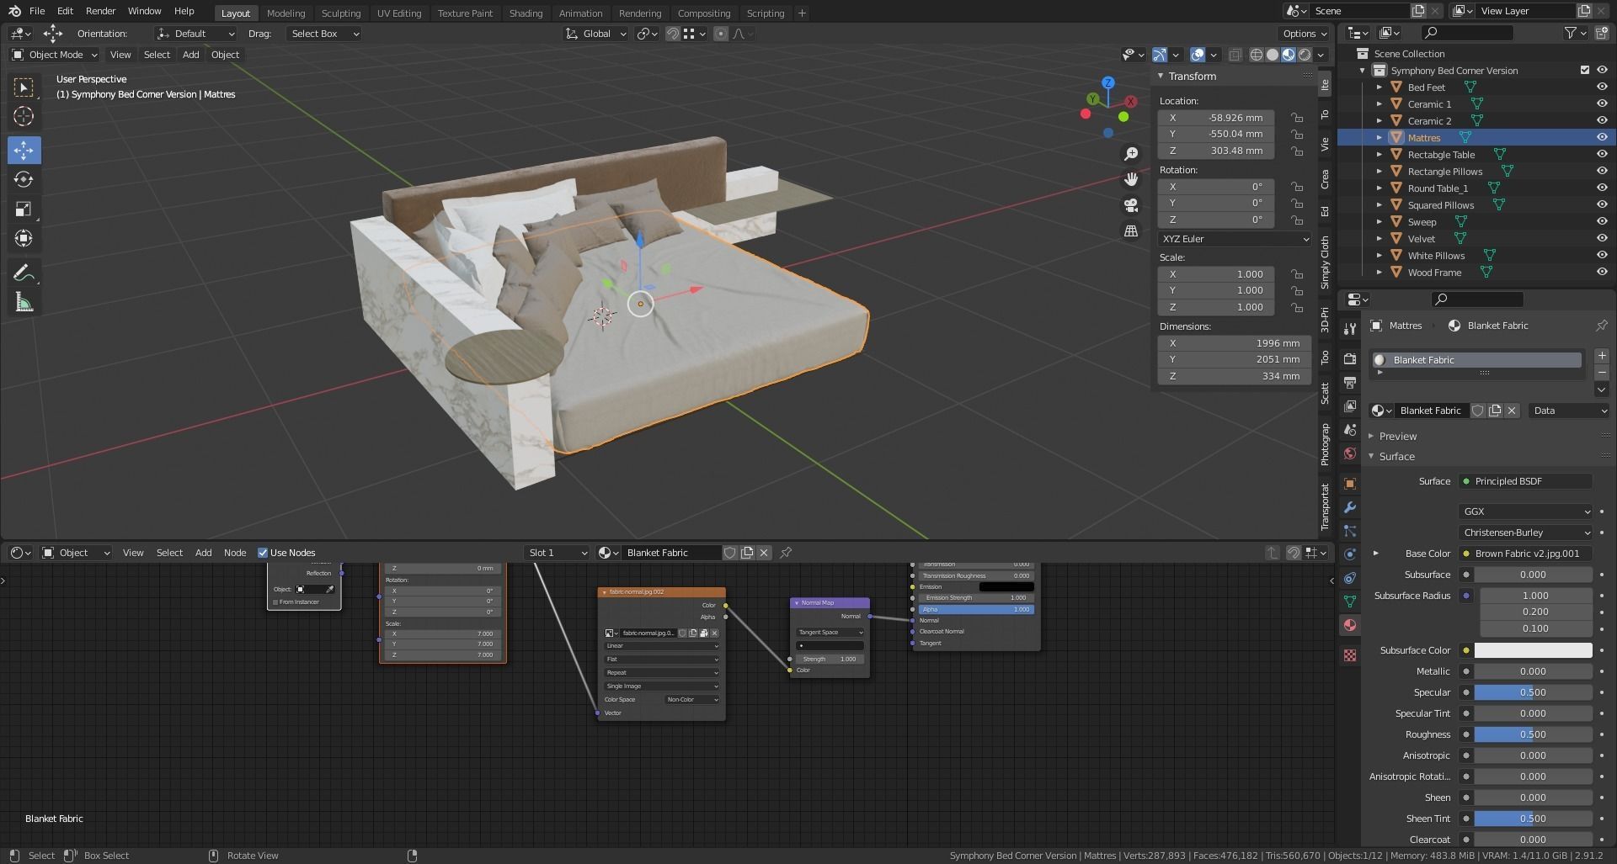Image resolution: width=1617 pixels, height=864 pixels.
Task: Open the Output properties printer icon
Action: [1350, 383]
